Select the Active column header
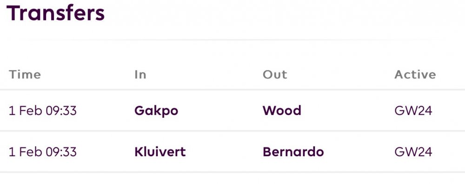 (415, 75)
